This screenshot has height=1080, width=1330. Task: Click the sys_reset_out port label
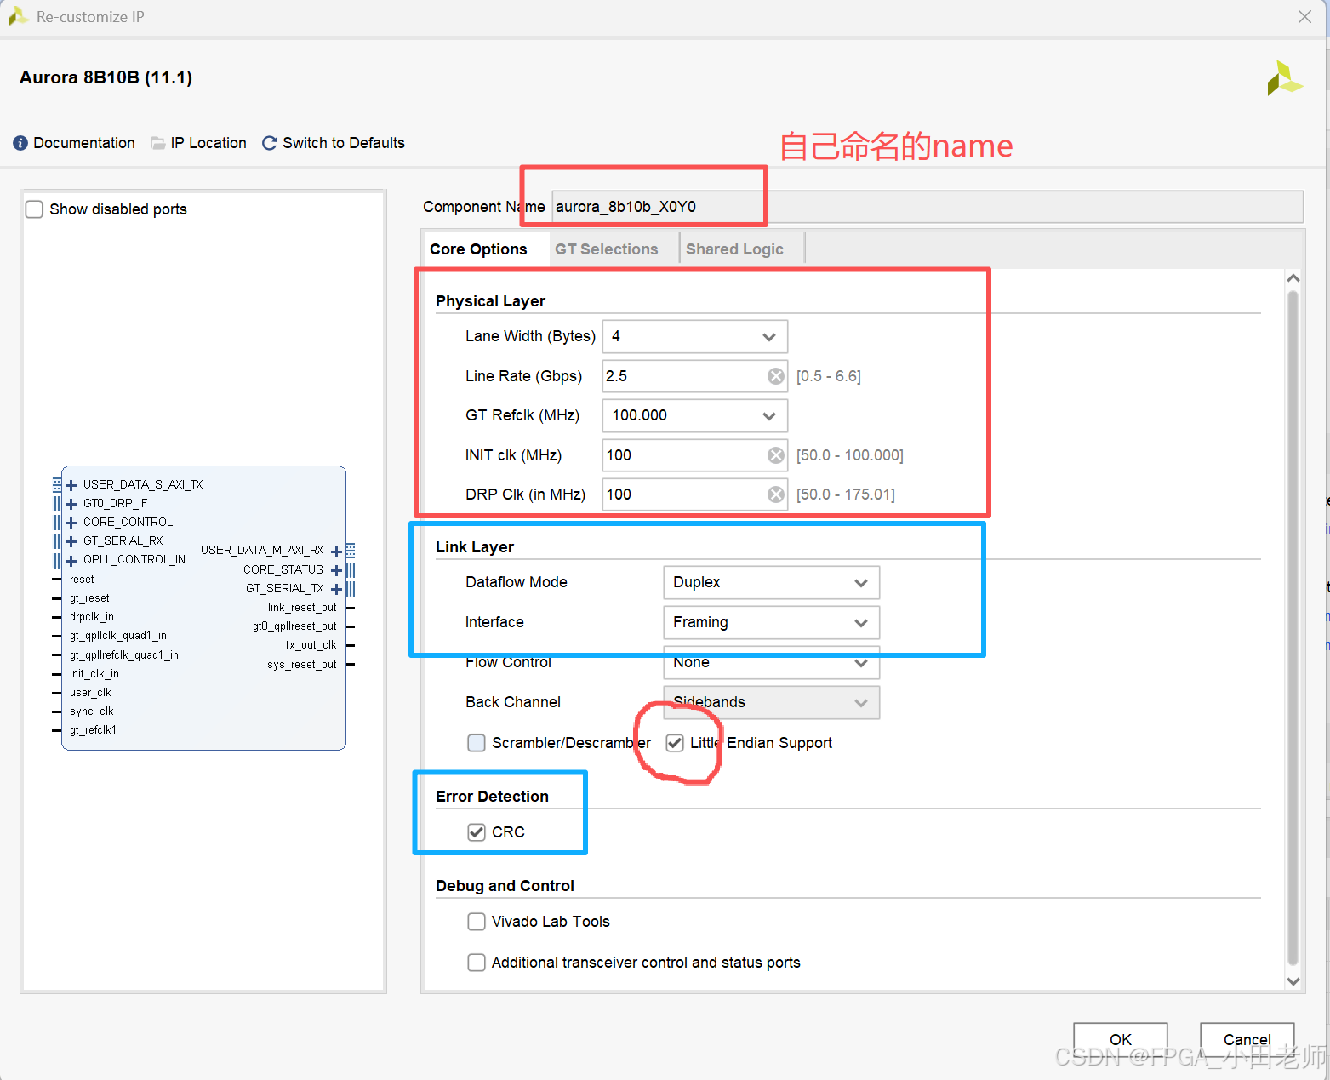(302, 665)
